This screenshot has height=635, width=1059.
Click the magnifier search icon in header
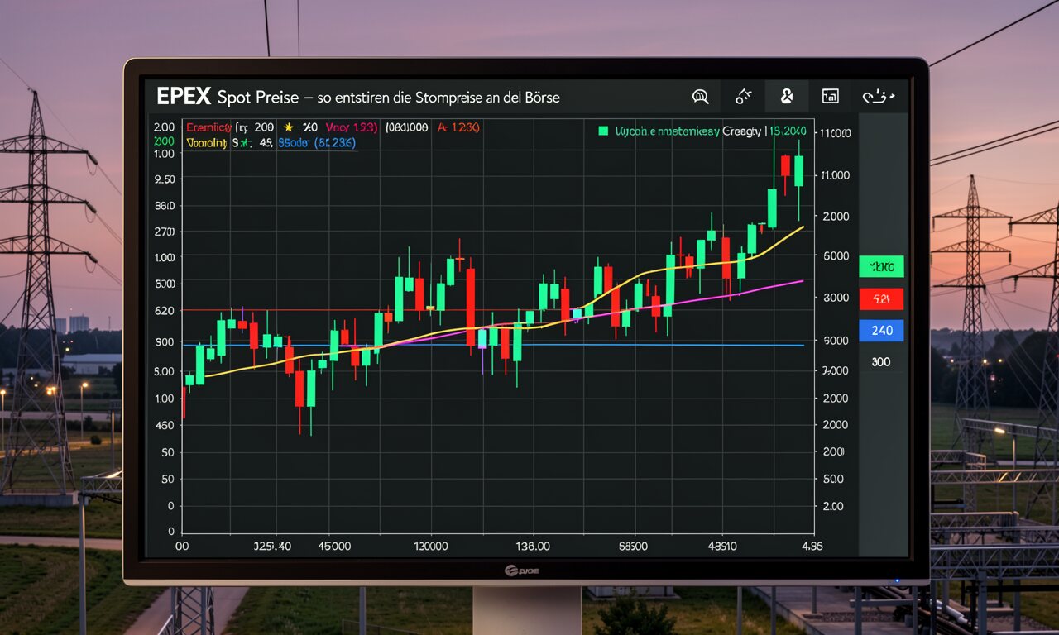coord(701,97)
